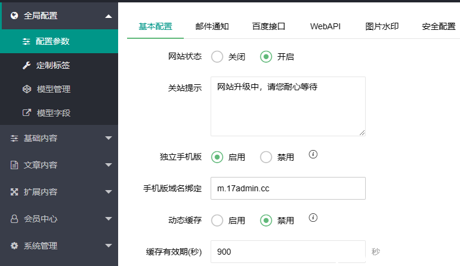Click the gear icon for 系统管理

[14, 246]
